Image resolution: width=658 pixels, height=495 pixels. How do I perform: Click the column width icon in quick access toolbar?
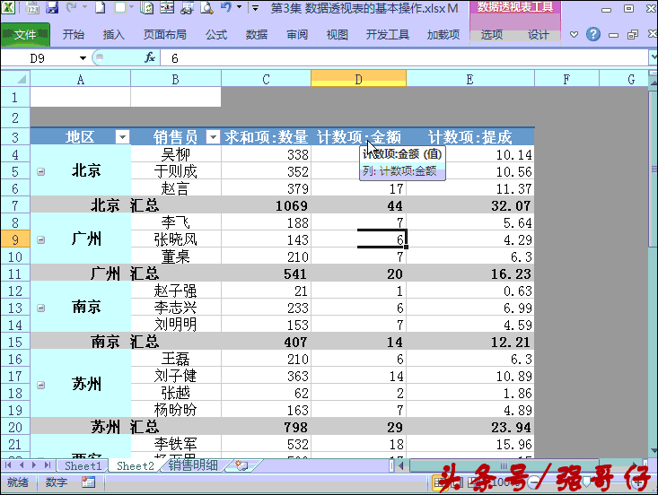167,7
